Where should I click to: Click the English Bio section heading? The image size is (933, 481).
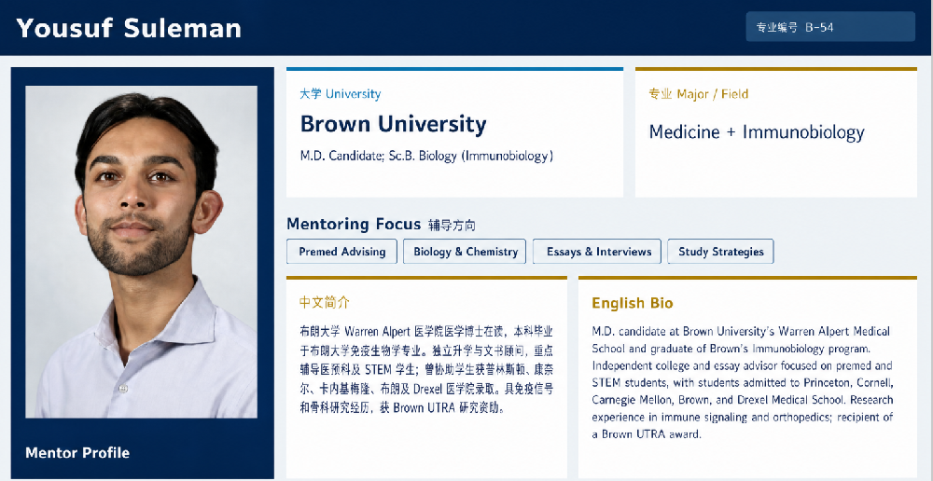click(x=632, y=303)
